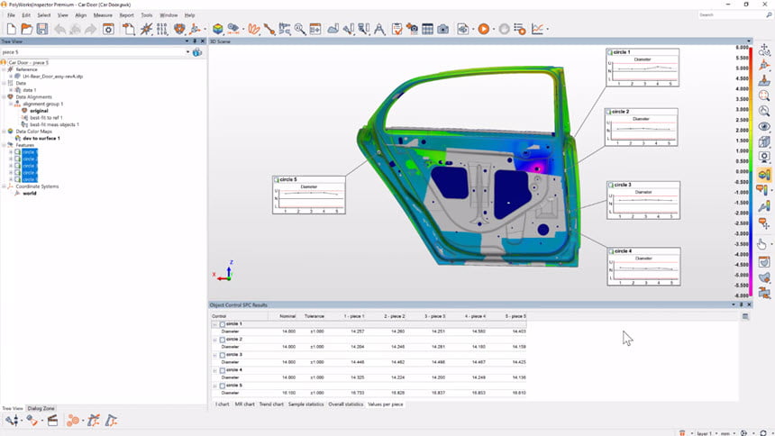Image resolution: width=775 pixels, height=436 pixels.
Task: Click the orange circles icon in bottom-left toolbar
Action: 73,421
